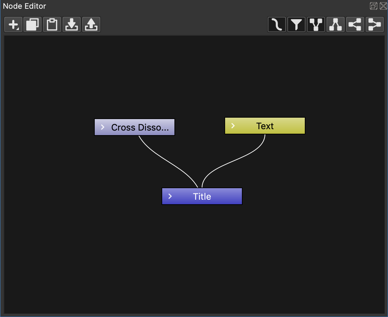Viewport: 388px width, 317px height.
Task: Expand the Title node chevron
Action: coord(170,196)
